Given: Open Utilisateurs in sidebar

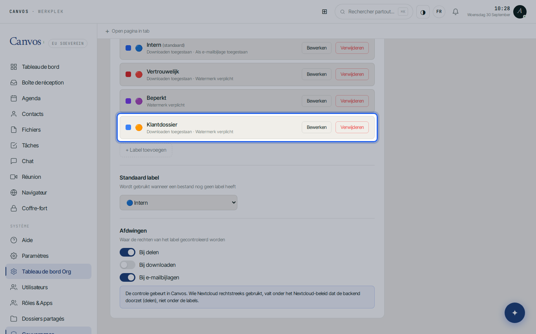Looking at the screenshot, I should tap(49, 287).
